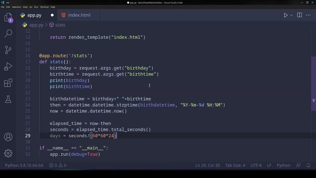Open the Help menu
The width and height of the screenshot is (316, 178).
tap(53, 7)
